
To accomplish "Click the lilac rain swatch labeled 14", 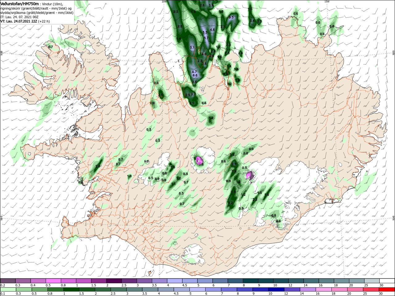I will (308, 290).
